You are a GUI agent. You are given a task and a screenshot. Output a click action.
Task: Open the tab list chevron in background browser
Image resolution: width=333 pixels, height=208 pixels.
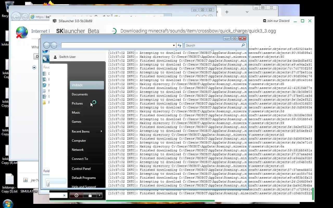point(247,12)
